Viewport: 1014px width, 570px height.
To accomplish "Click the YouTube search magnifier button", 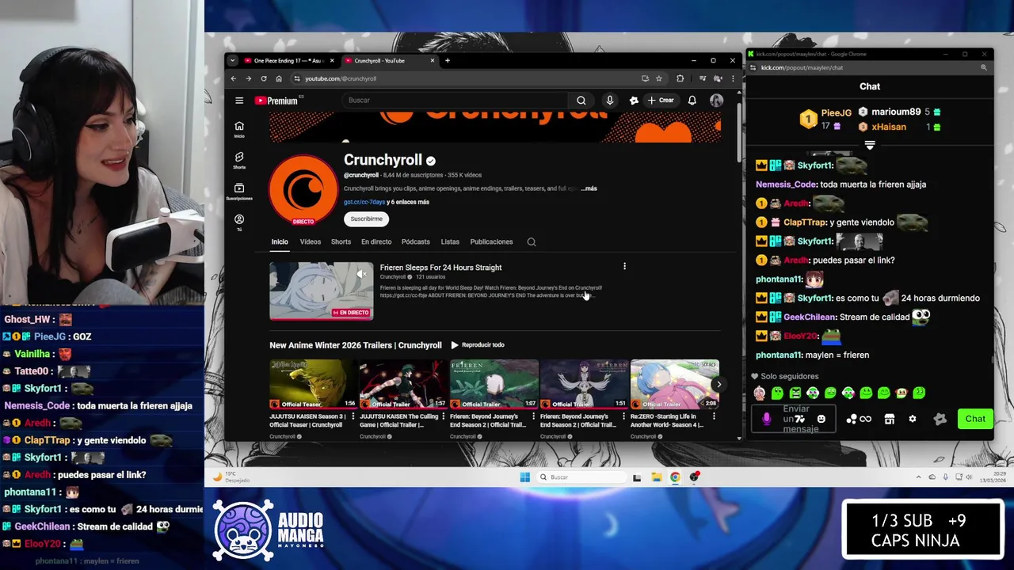I will pyautogui.click(x=581, y=101).
